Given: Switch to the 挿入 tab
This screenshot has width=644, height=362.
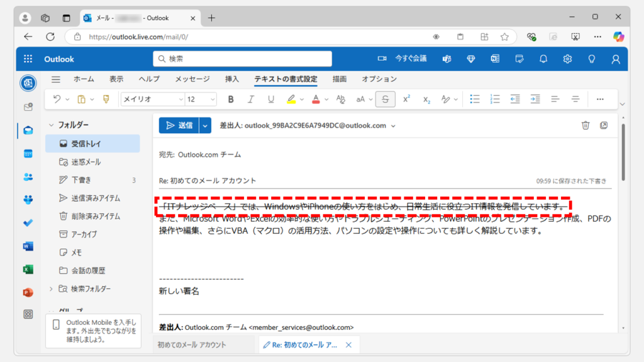Looking at the screenshot, I should point(232,79).
